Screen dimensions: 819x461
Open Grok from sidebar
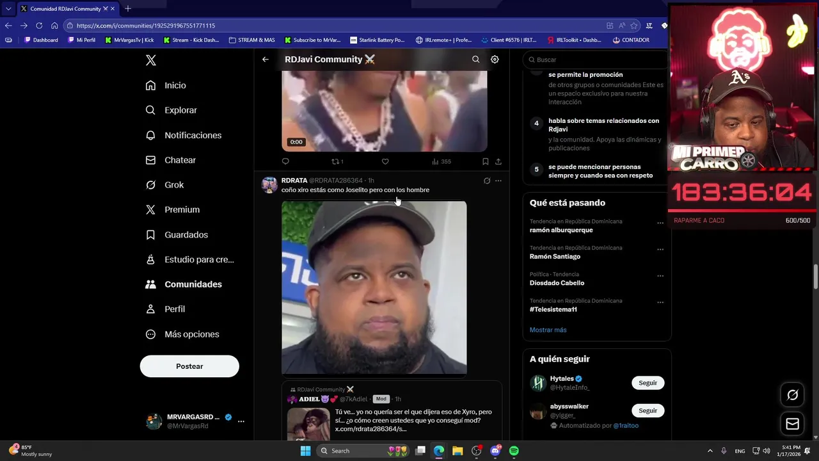point(164,185)
